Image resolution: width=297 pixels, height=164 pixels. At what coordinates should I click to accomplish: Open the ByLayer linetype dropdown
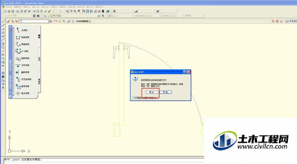point(159,16)
